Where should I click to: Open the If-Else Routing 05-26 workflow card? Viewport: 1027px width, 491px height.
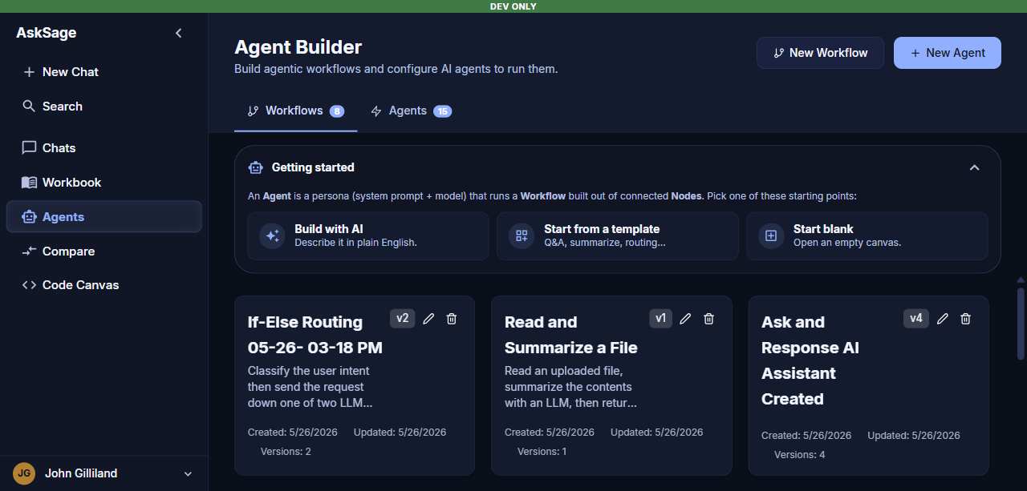coord(355,386)
